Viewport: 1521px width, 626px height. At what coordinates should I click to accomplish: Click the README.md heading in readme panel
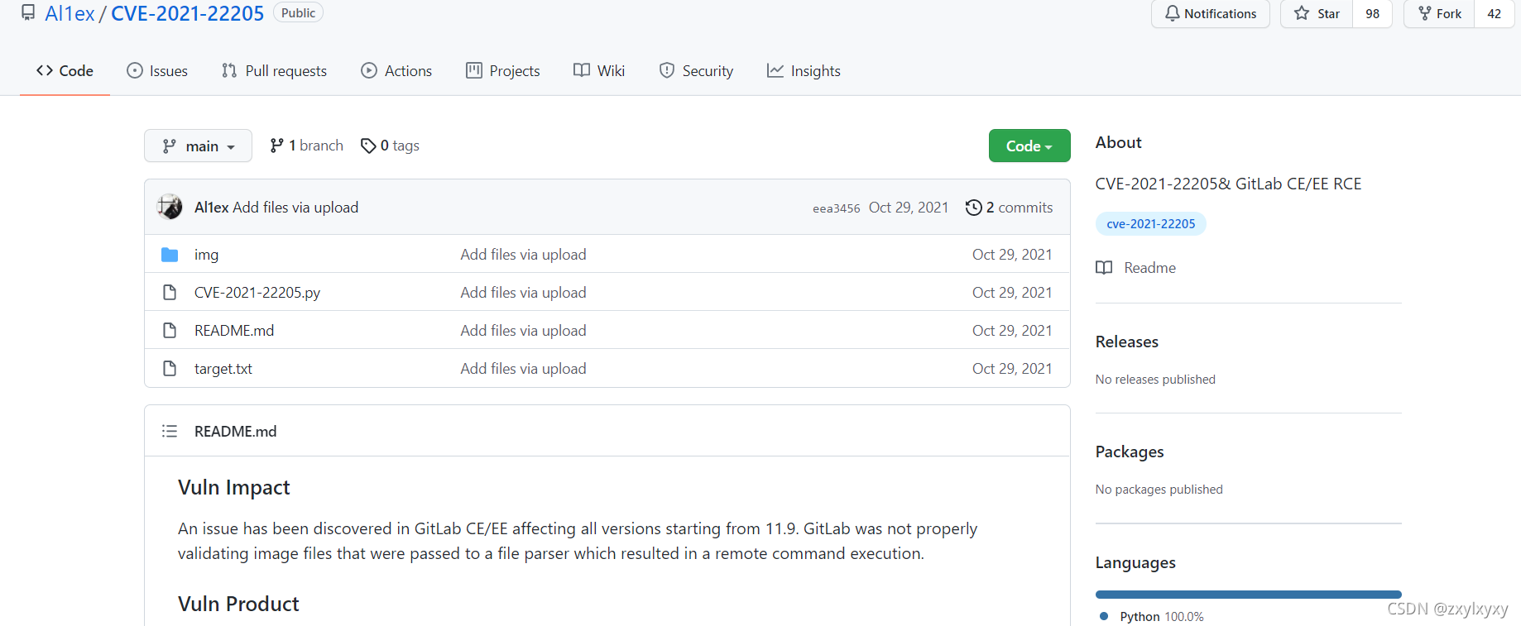coord(236,431)
